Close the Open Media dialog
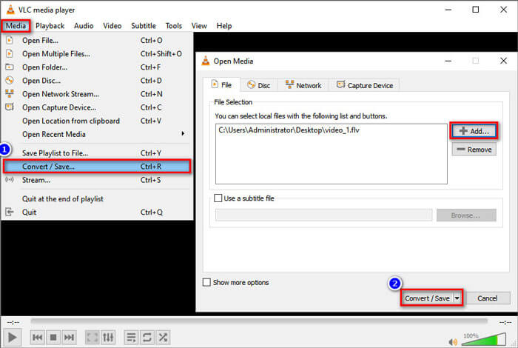The width and height of the screenshot is (518, 348). click(503, 61)
